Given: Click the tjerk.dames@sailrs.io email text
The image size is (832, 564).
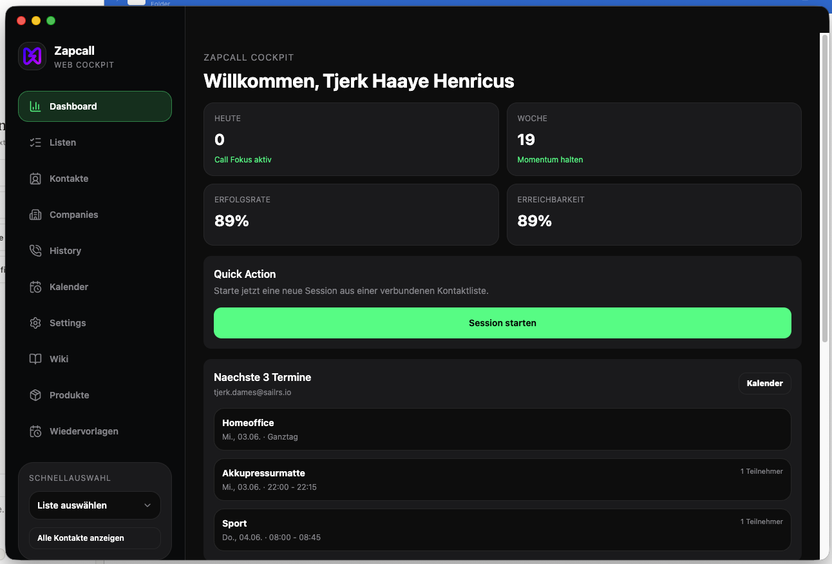Looking at the screenshot, I should click(252, 392).
